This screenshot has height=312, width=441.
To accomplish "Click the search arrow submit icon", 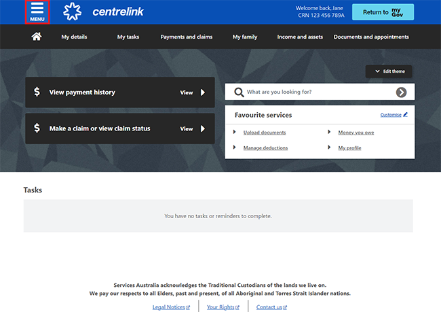I will 402,92.
